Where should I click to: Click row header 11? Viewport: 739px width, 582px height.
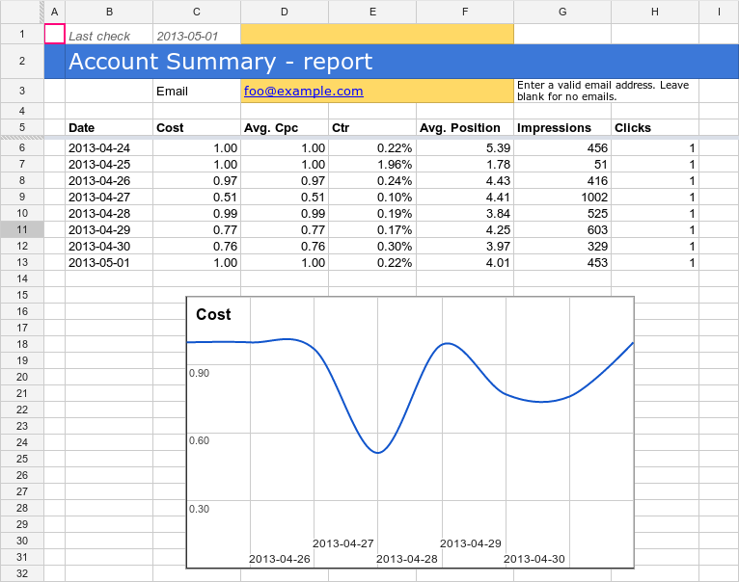[21, 229]
